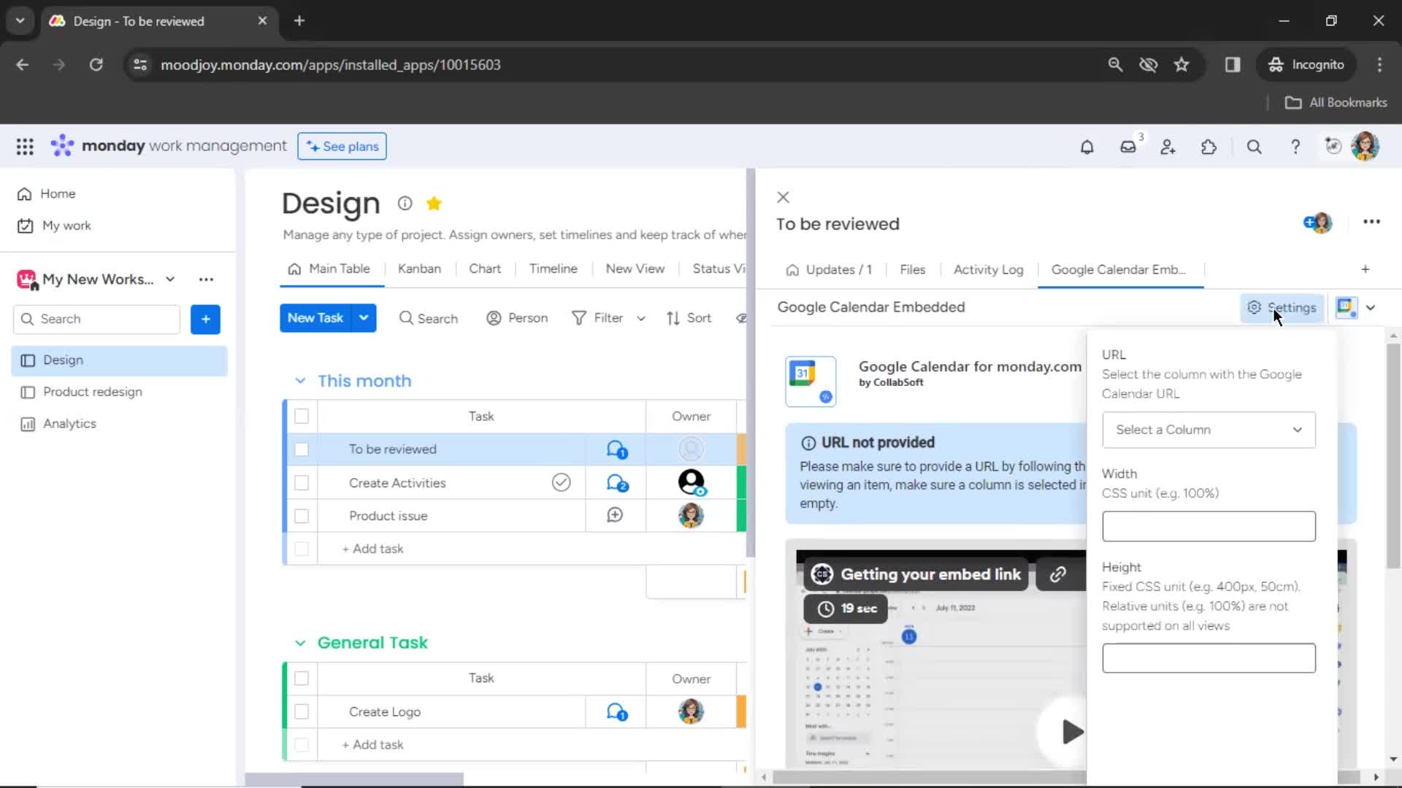Select the Create Logo row checkbox
Viewport: 1402px width, 788px height.
[302, 712]
